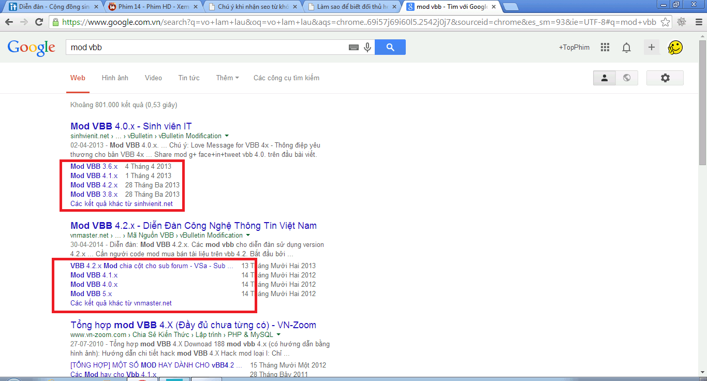Click 'Các kết quả khác từ vnmaster.net'

pyautogui.click(x=121, y=303)
